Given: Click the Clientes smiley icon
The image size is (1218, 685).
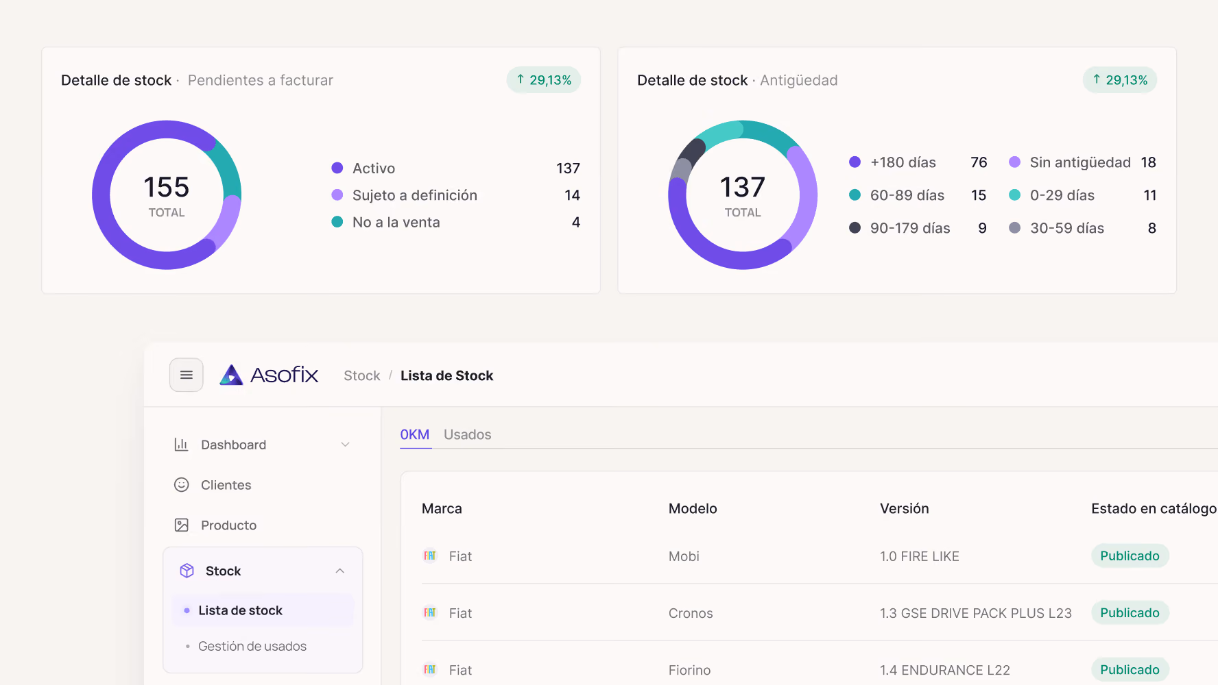Looking at the screenshot, I should pyautogui.click(x=181, y=485).
